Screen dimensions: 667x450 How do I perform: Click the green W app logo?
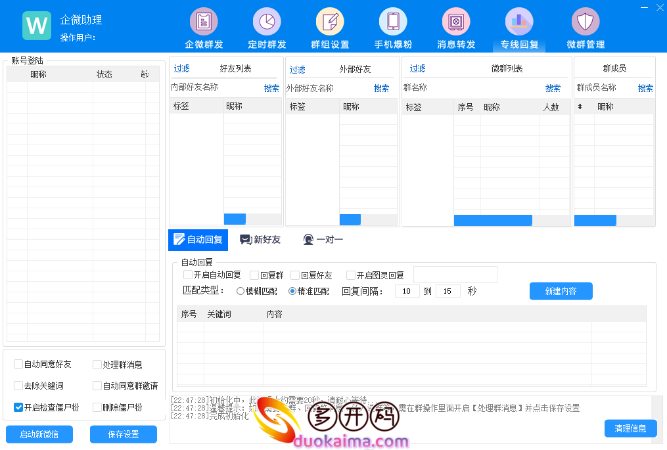(37, 26)
